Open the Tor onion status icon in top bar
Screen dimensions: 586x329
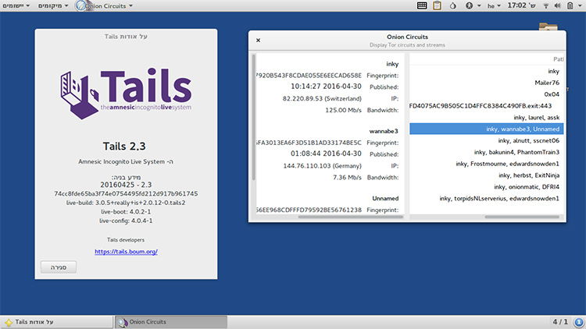[452, 5]
